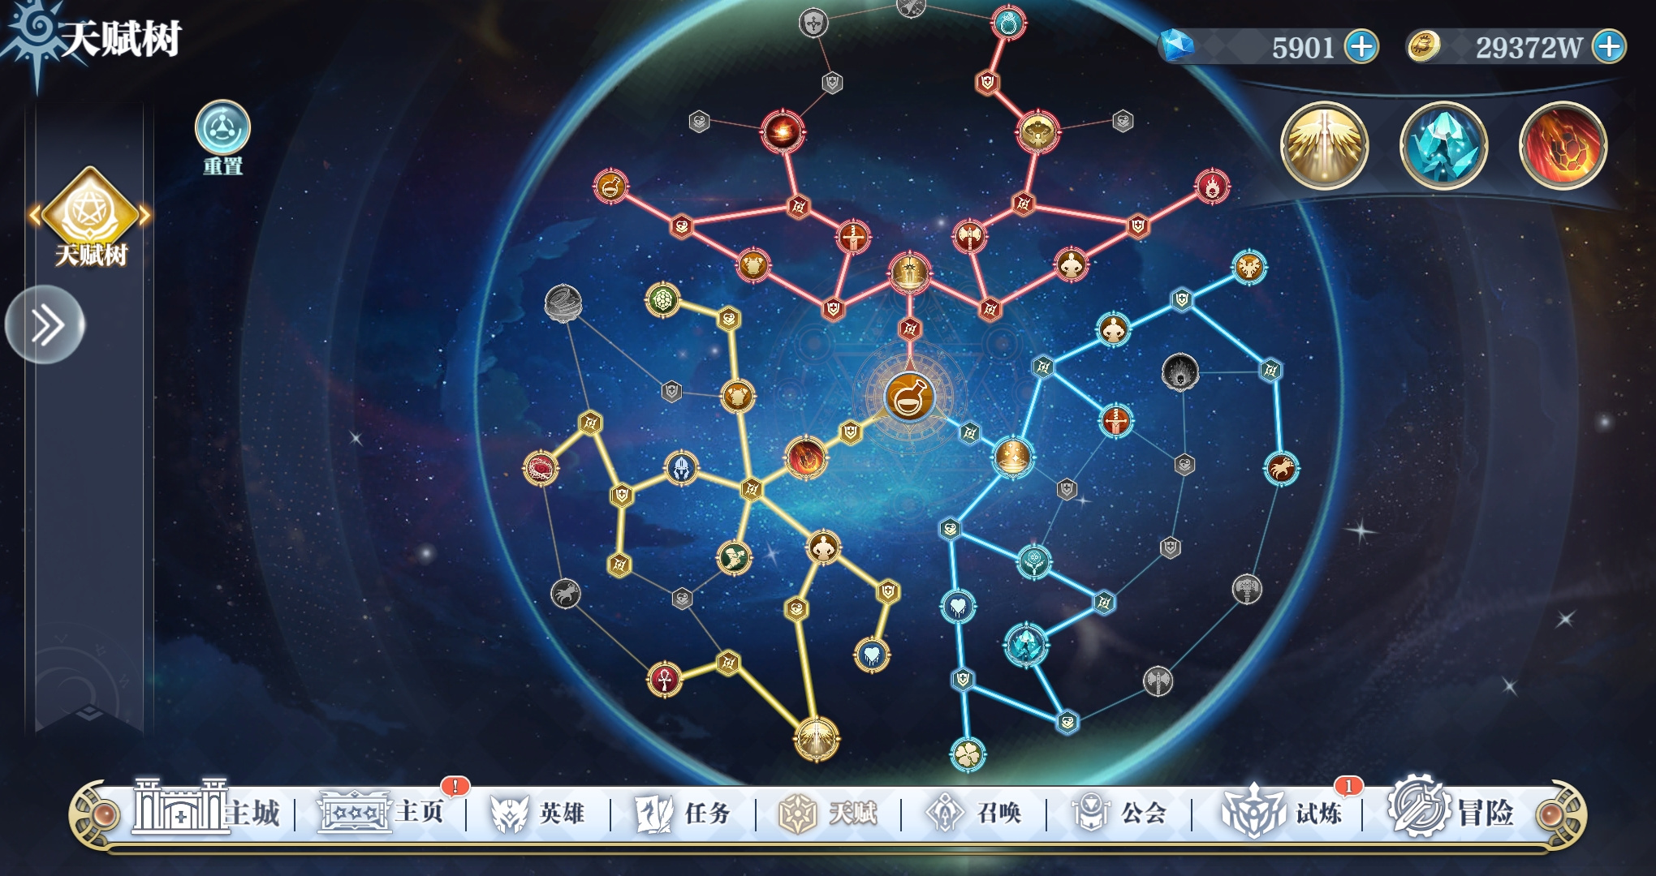
Task: Select the winged boot talent node
Action: click(x=734, y=558)
